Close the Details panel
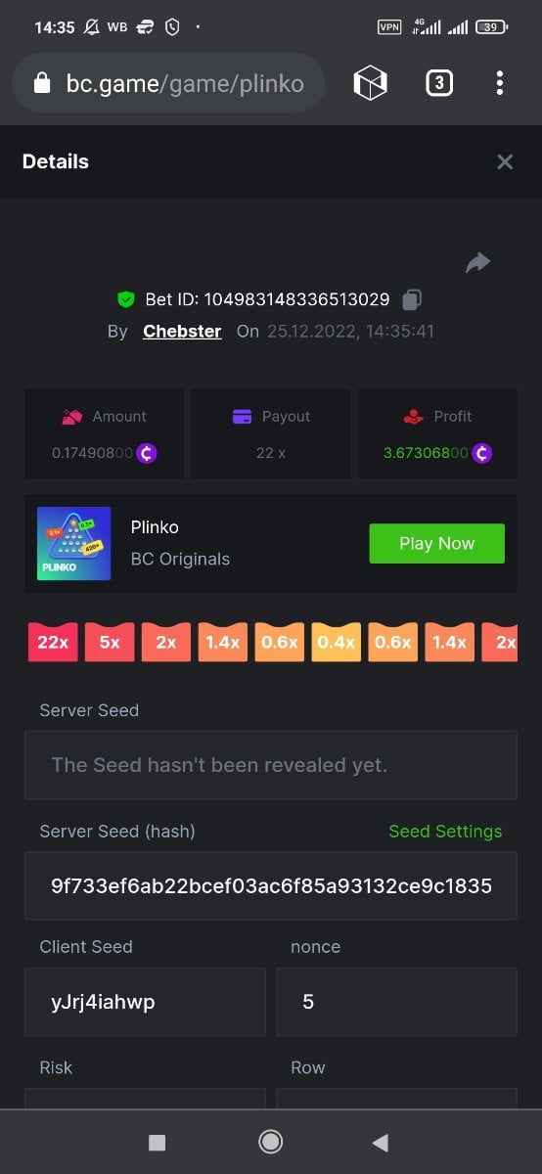 pyautogui.click(x=505, y=161)
